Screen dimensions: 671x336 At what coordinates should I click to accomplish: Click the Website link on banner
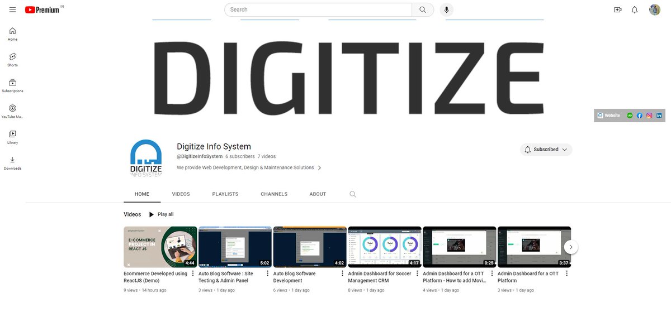609,116
